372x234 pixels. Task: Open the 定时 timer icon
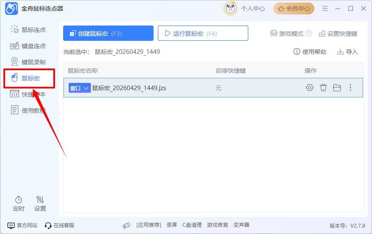(18, 204)
